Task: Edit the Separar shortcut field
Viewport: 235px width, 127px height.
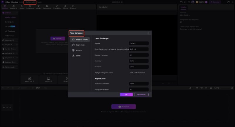Action: (139, 43)
